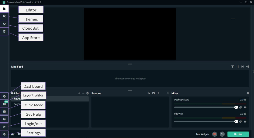Open Mic/Aux settings gear
The image size is (254, 138).
pos(245,122)
